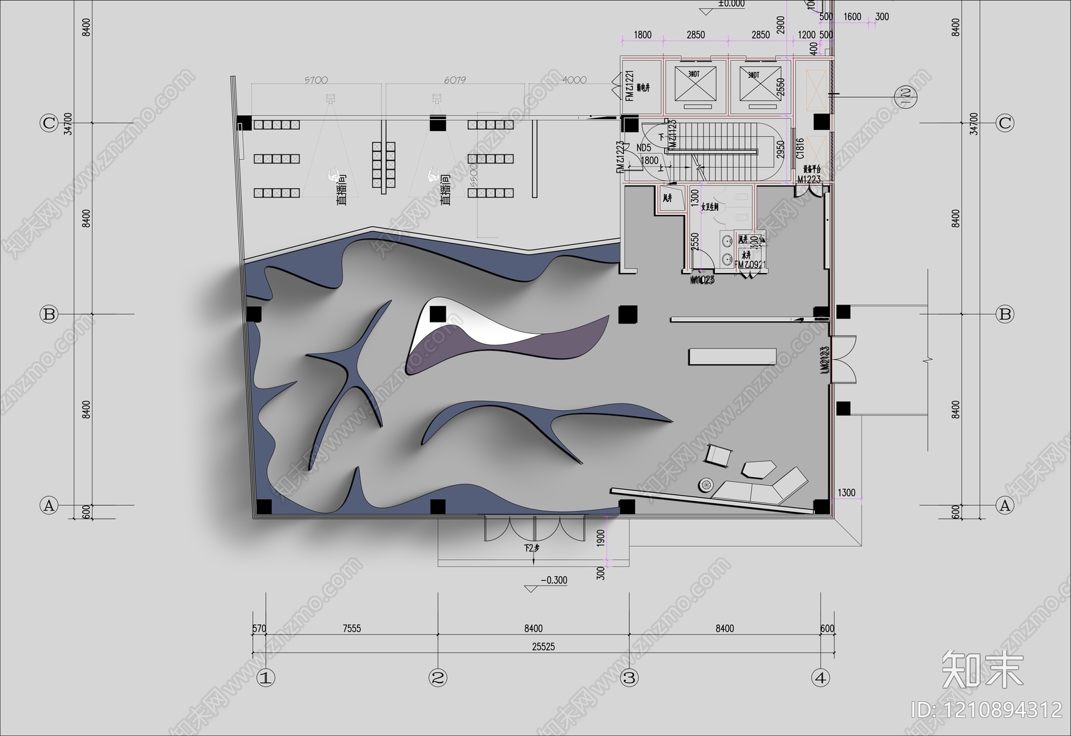Click grid axis bubble 1 at the bottom

pos(266,678)
